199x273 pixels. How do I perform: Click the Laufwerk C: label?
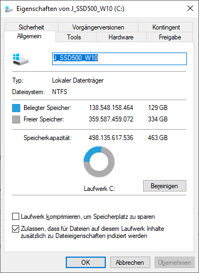pyautogui.click(x=99, y=189)
